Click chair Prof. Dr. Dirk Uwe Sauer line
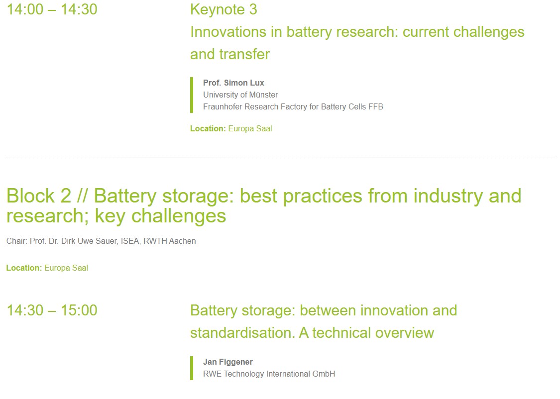Viewport: 560px width, 399px height. tap(101, 241)
